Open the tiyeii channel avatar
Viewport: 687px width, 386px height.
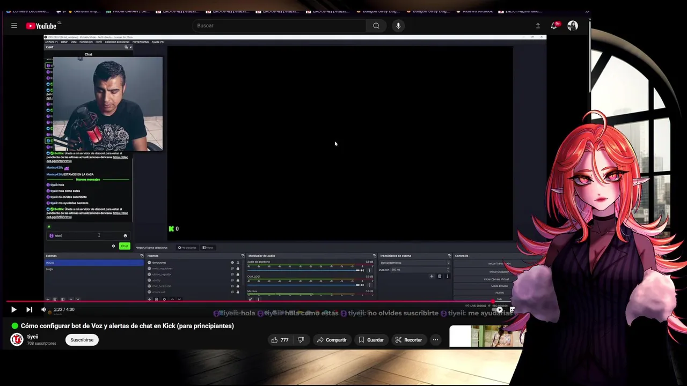[x=17, y=340]
